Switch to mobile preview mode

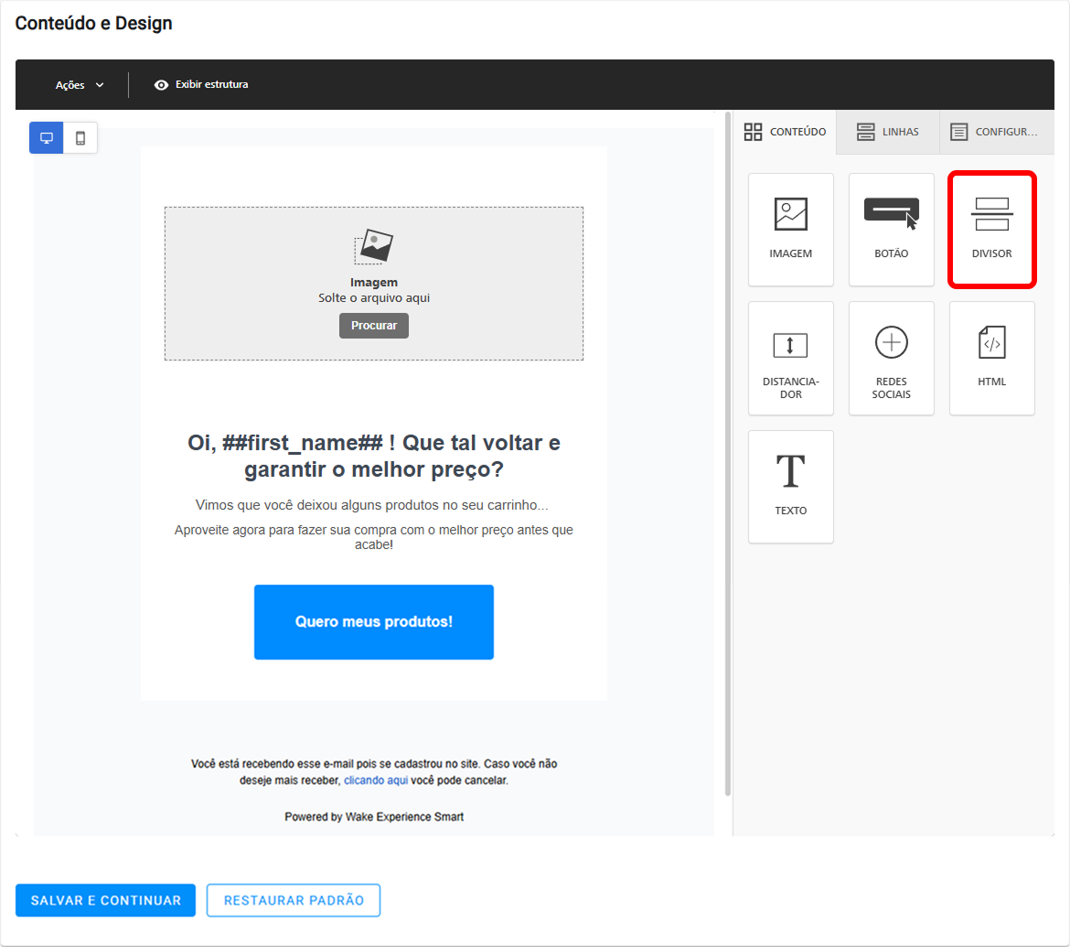click(x=80, y=138)
